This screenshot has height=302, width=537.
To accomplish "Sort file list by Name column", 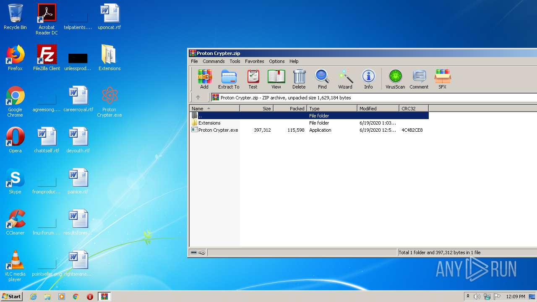I will tap(214, 108).
